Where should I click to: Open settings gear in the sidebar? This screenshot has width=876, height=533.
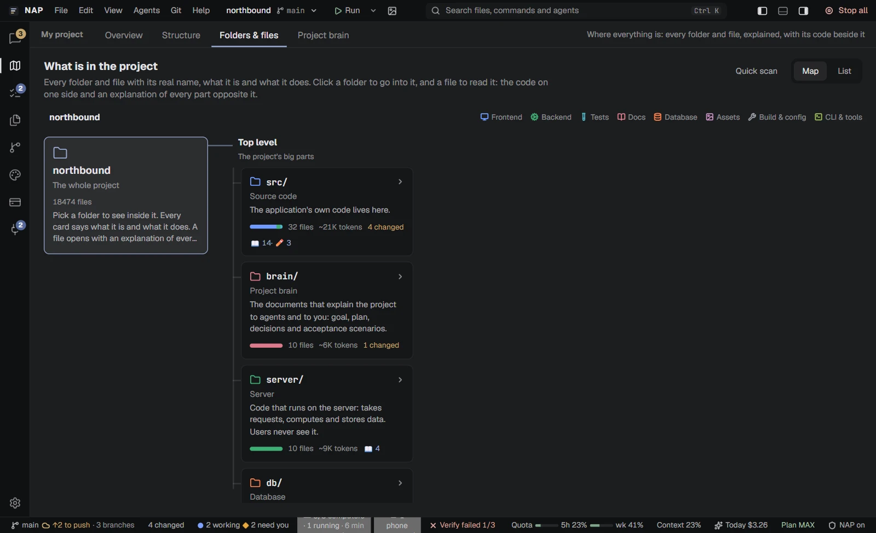[x=15, y=503]
